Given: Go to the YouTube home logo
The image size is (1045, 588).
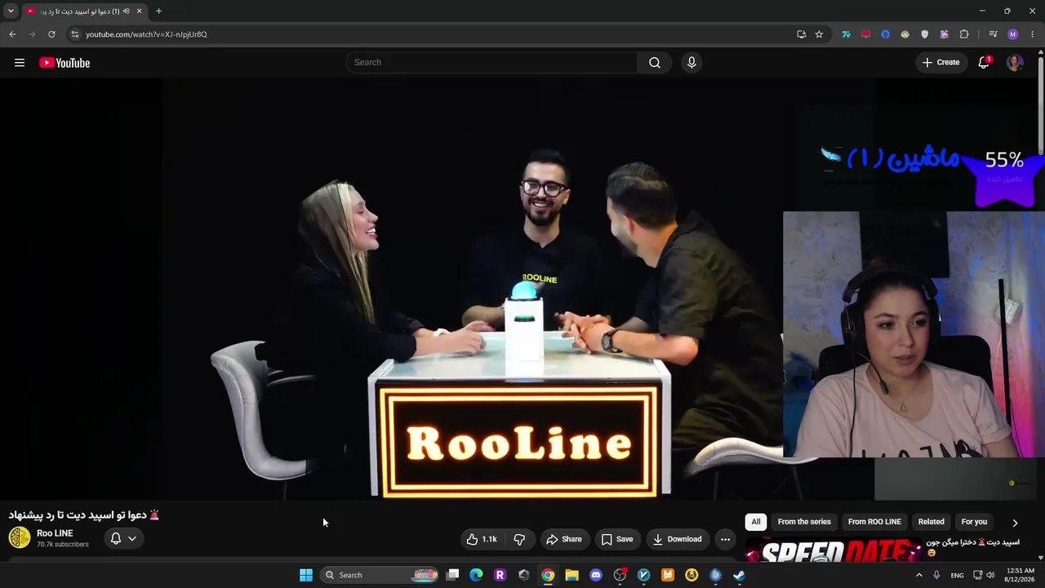Looking at the screenshot, I should 64,63.
